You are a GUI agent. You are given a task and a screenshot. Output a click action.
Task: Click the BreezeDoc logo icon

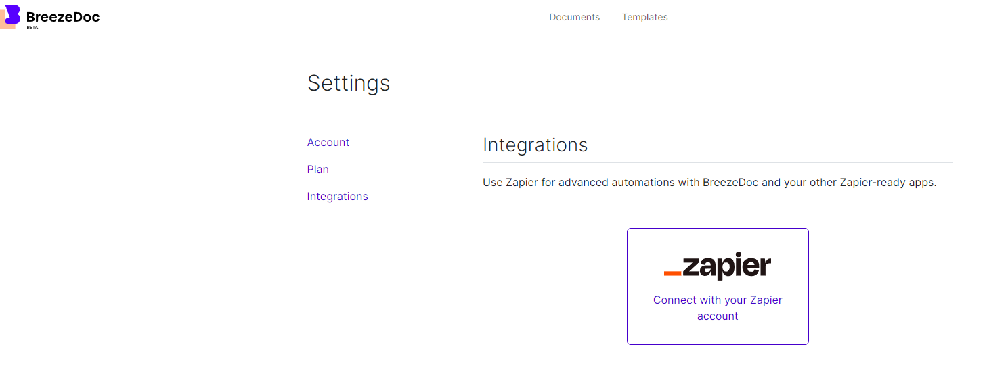point(10,17)
